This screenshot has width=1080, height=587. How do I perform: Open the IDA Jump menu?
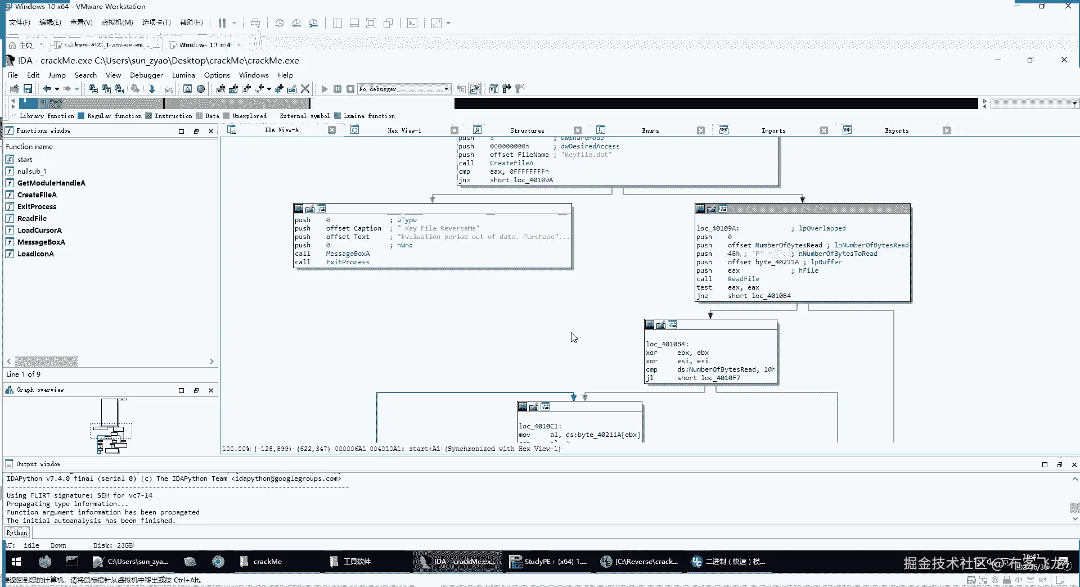(x=57, y=75)
